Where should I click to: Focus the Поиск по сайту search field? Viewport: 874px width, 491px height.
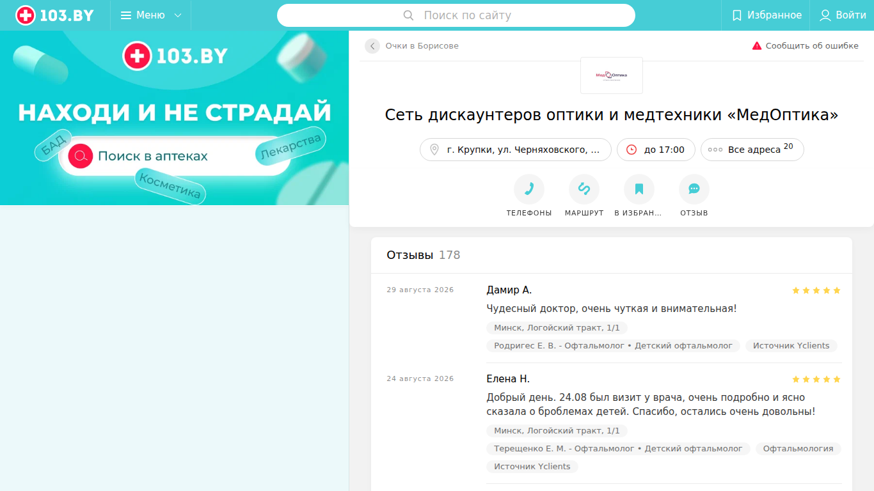[456, 15]
